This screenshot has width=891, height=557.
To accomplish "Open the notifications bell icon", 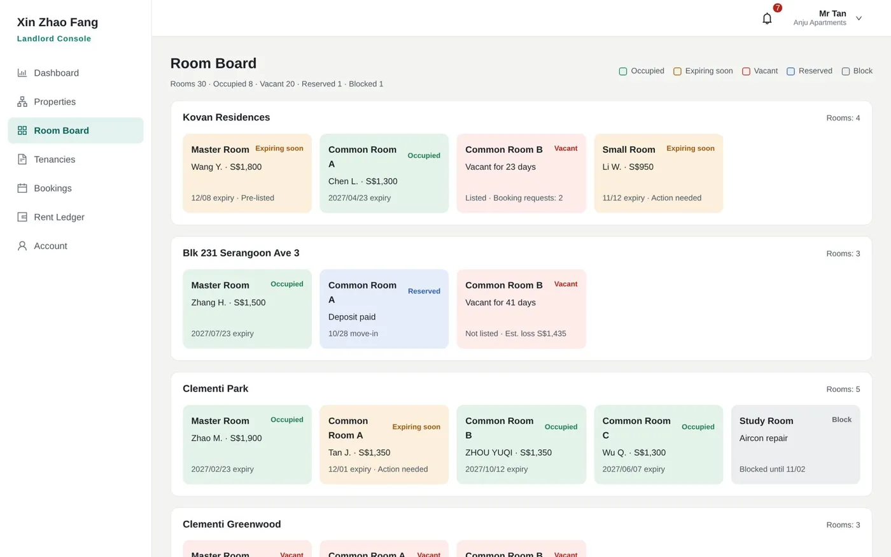I will tap(767, 18).
